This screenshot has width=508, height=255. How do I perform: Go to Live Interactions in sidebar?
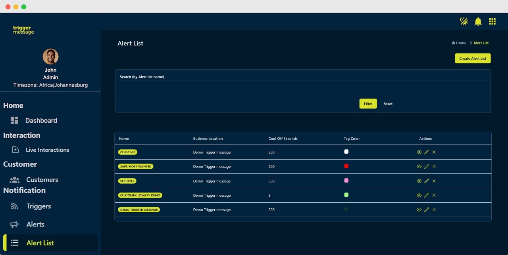coord(47,150)
